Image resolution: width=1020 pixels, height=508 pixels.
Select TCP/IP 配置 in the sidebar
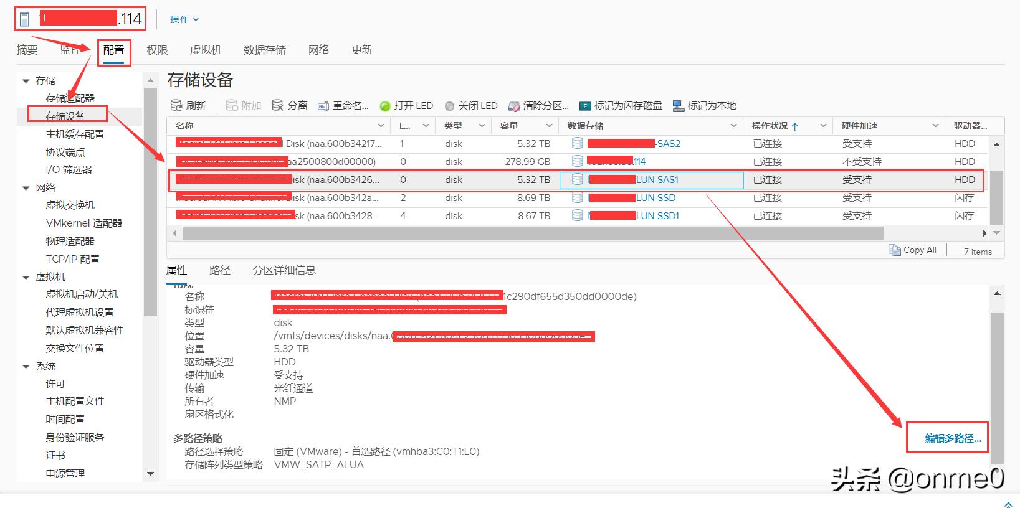[73, 259]
